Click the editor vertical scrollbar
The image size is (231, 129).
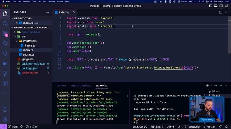pyautogui.click(x=230, y=35)
